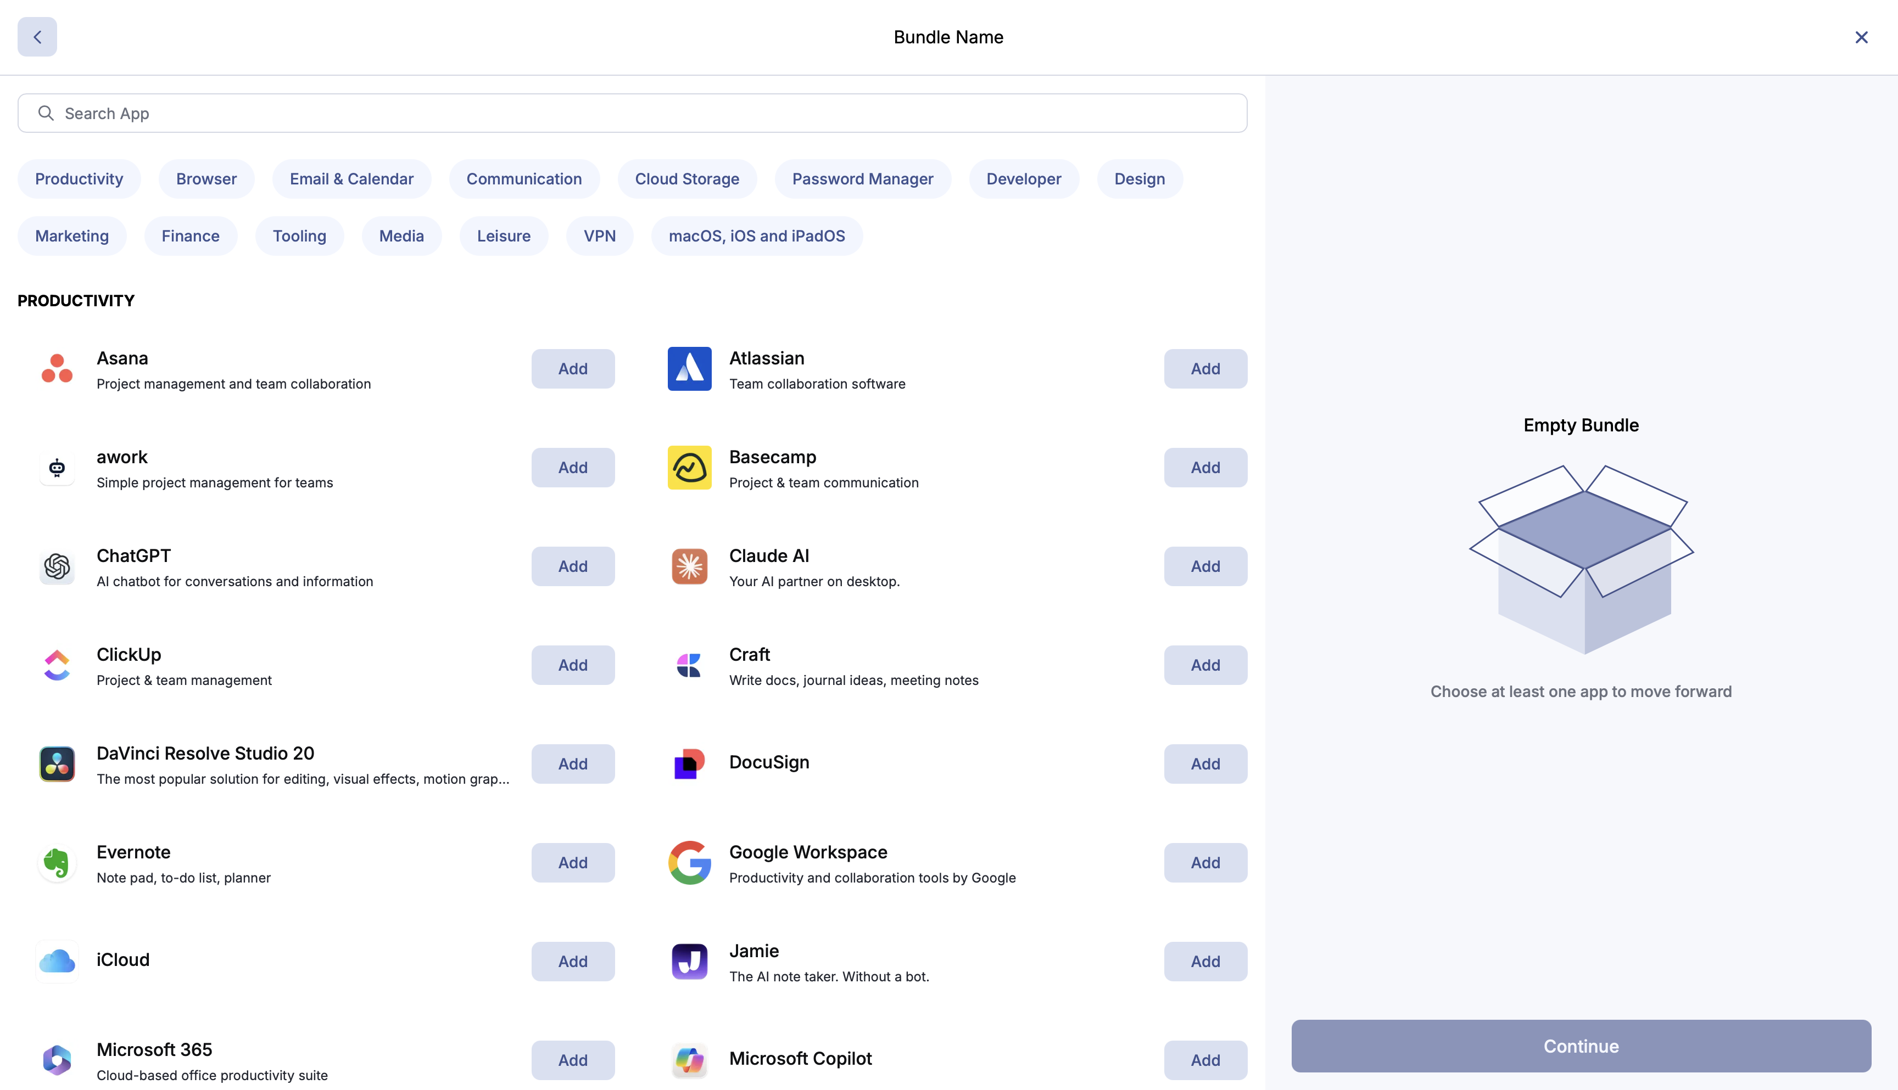Filter by VPN category
The width and height of the screenshot is (1898, 1090).
[600, 236]
